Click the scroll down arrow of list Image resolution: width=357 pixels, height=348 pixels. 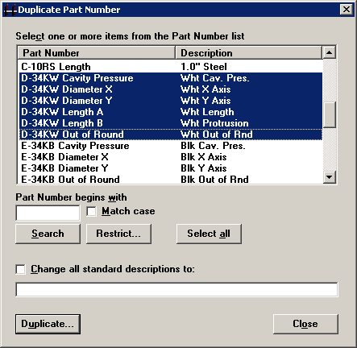(329, 177)
